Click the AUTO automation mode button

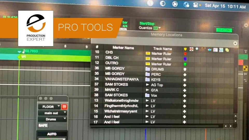(x=52, y=134)
